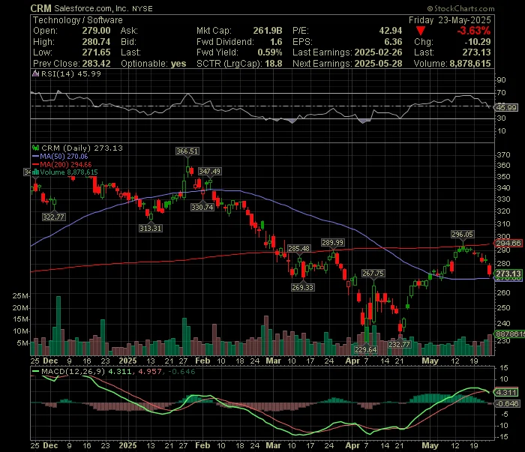
Task: Click the MA(200) 294.66 legend entry
Action: pos(62,164)
